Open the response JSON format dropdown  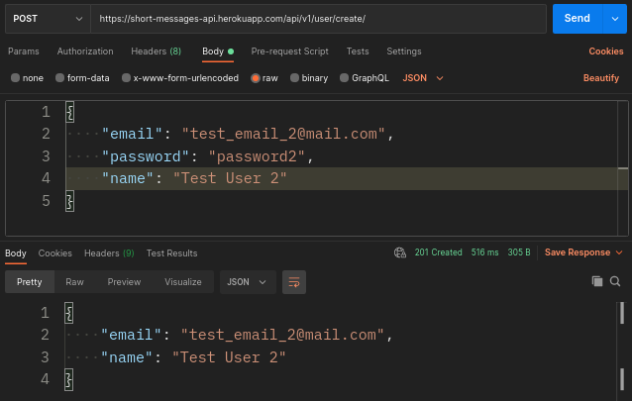pyautogui.click(x=248, y=282)
